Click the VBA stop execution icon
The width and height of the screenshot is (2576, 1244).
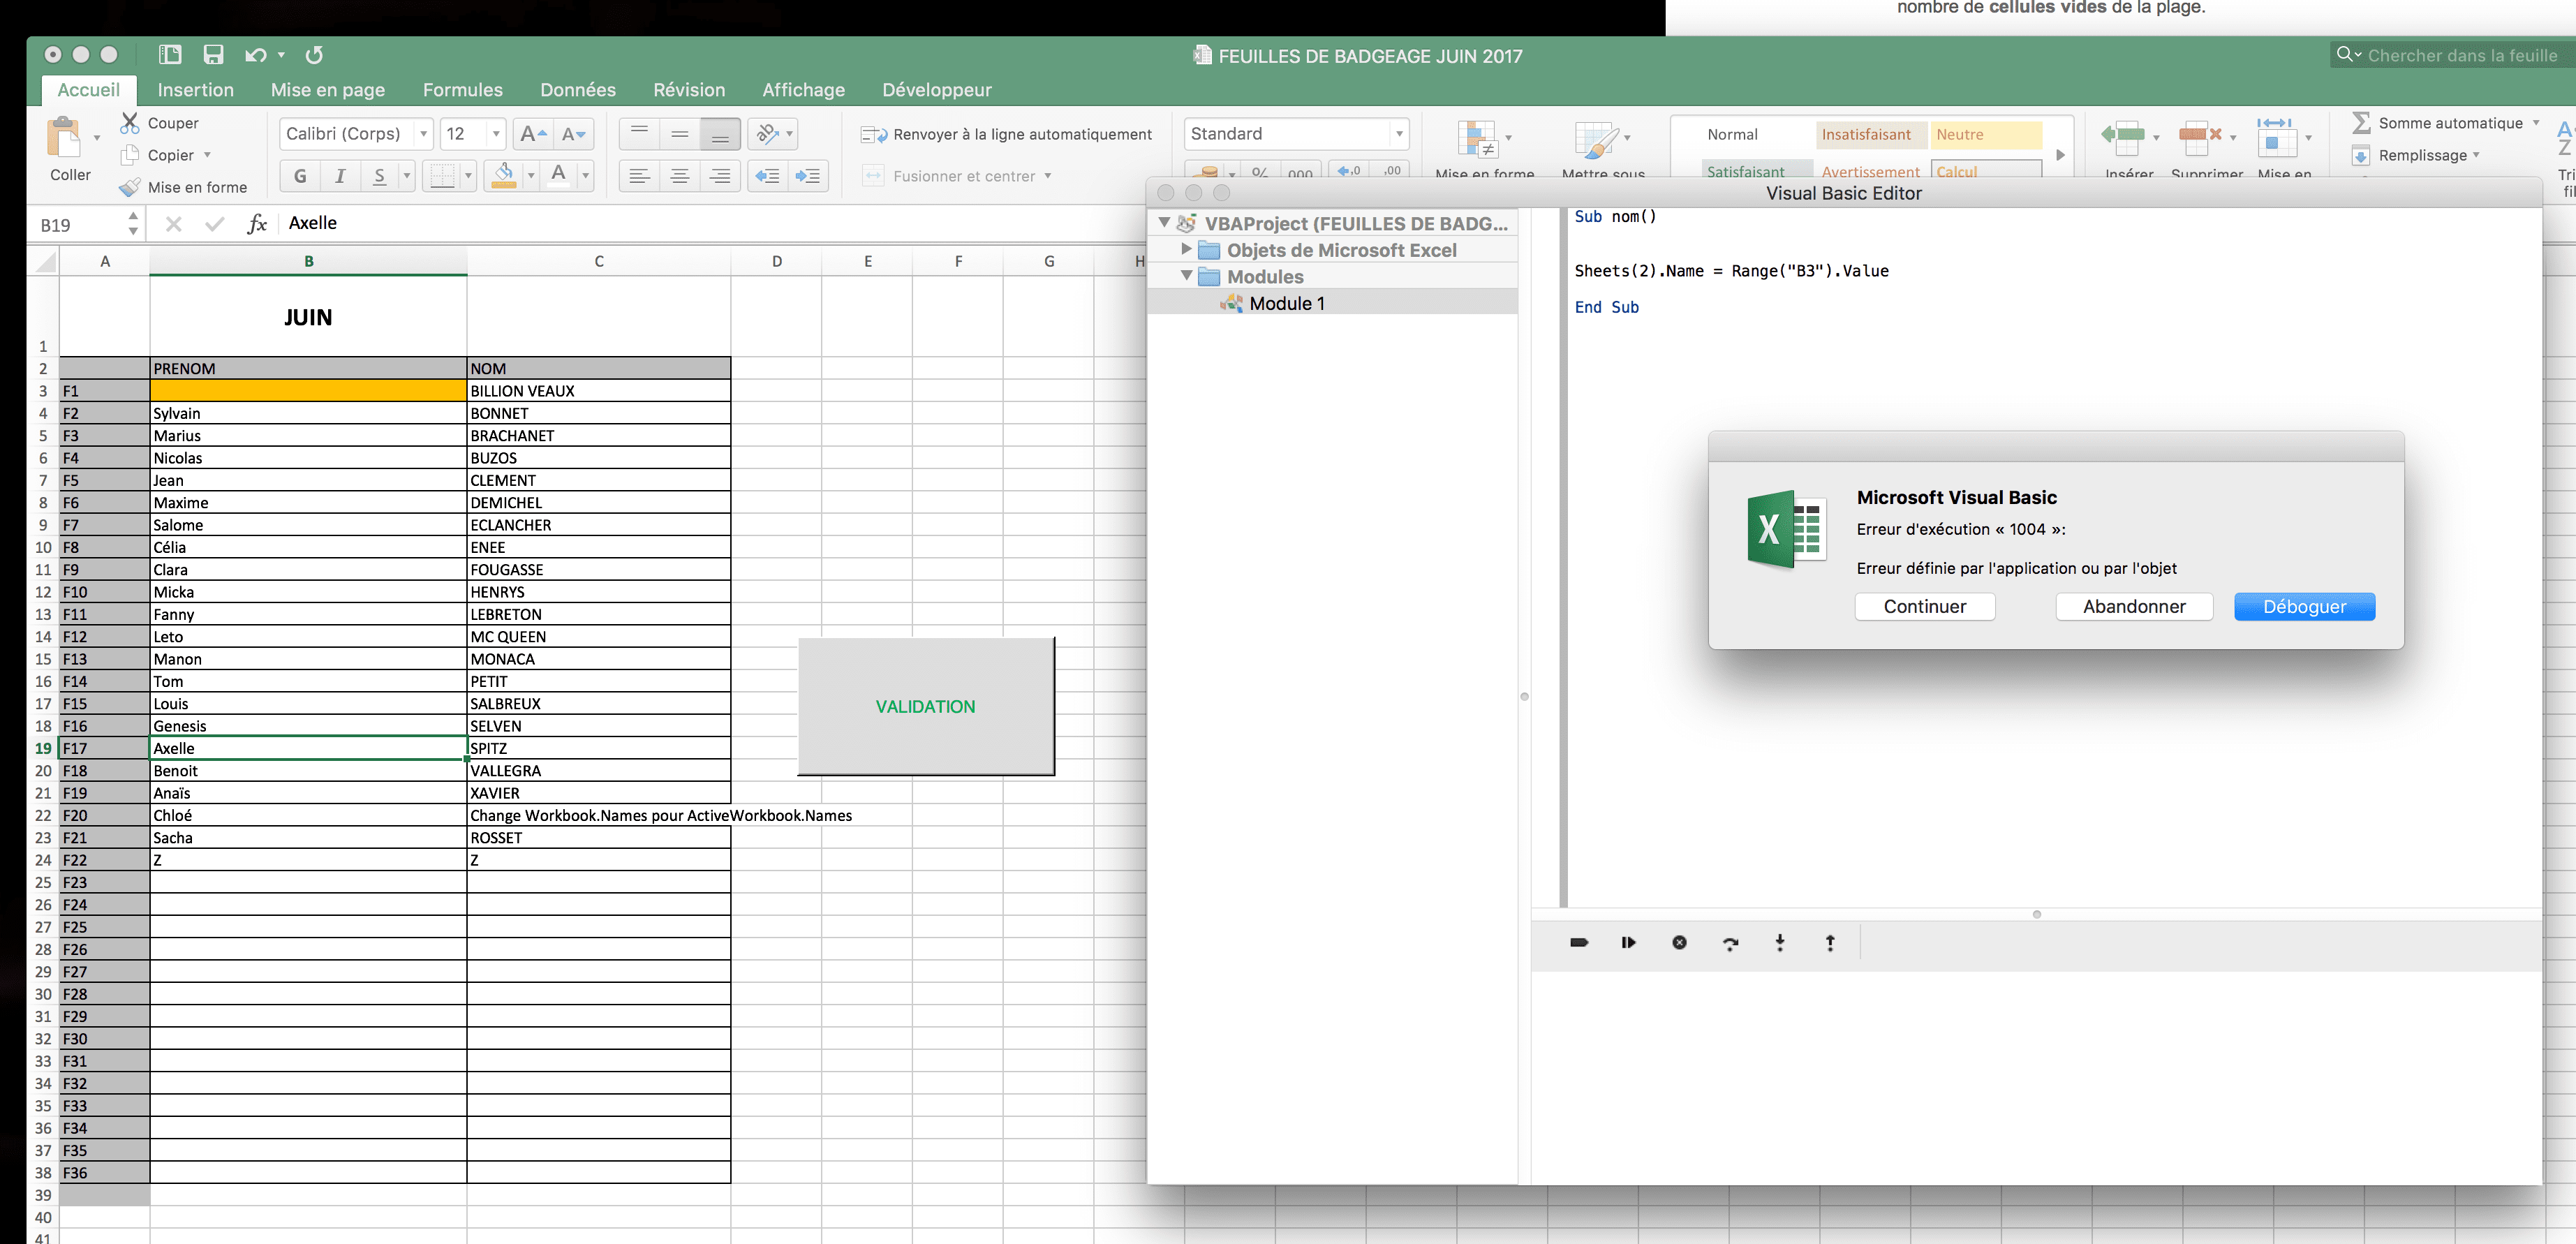(1679, 943)
